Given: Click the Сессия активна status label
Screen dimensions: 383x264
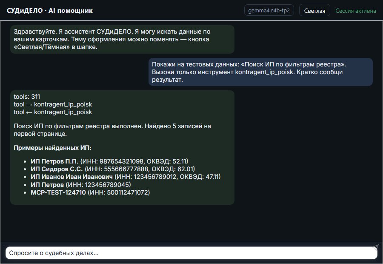Looking at the screenshot, I should pos(356,11).
